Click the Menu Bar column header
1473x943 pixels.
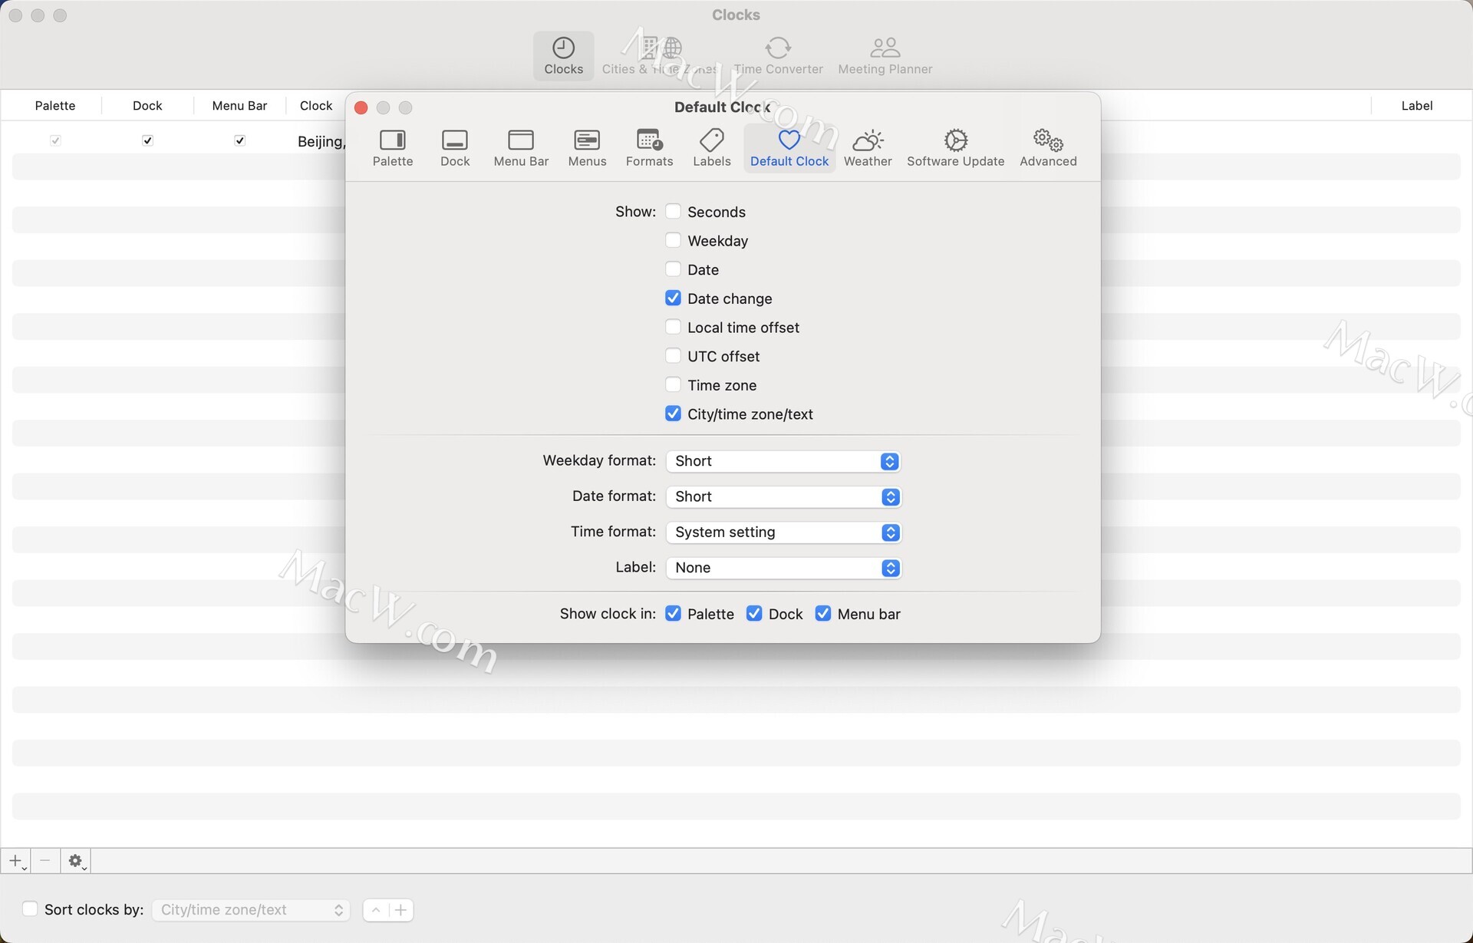tap(239, 106)
